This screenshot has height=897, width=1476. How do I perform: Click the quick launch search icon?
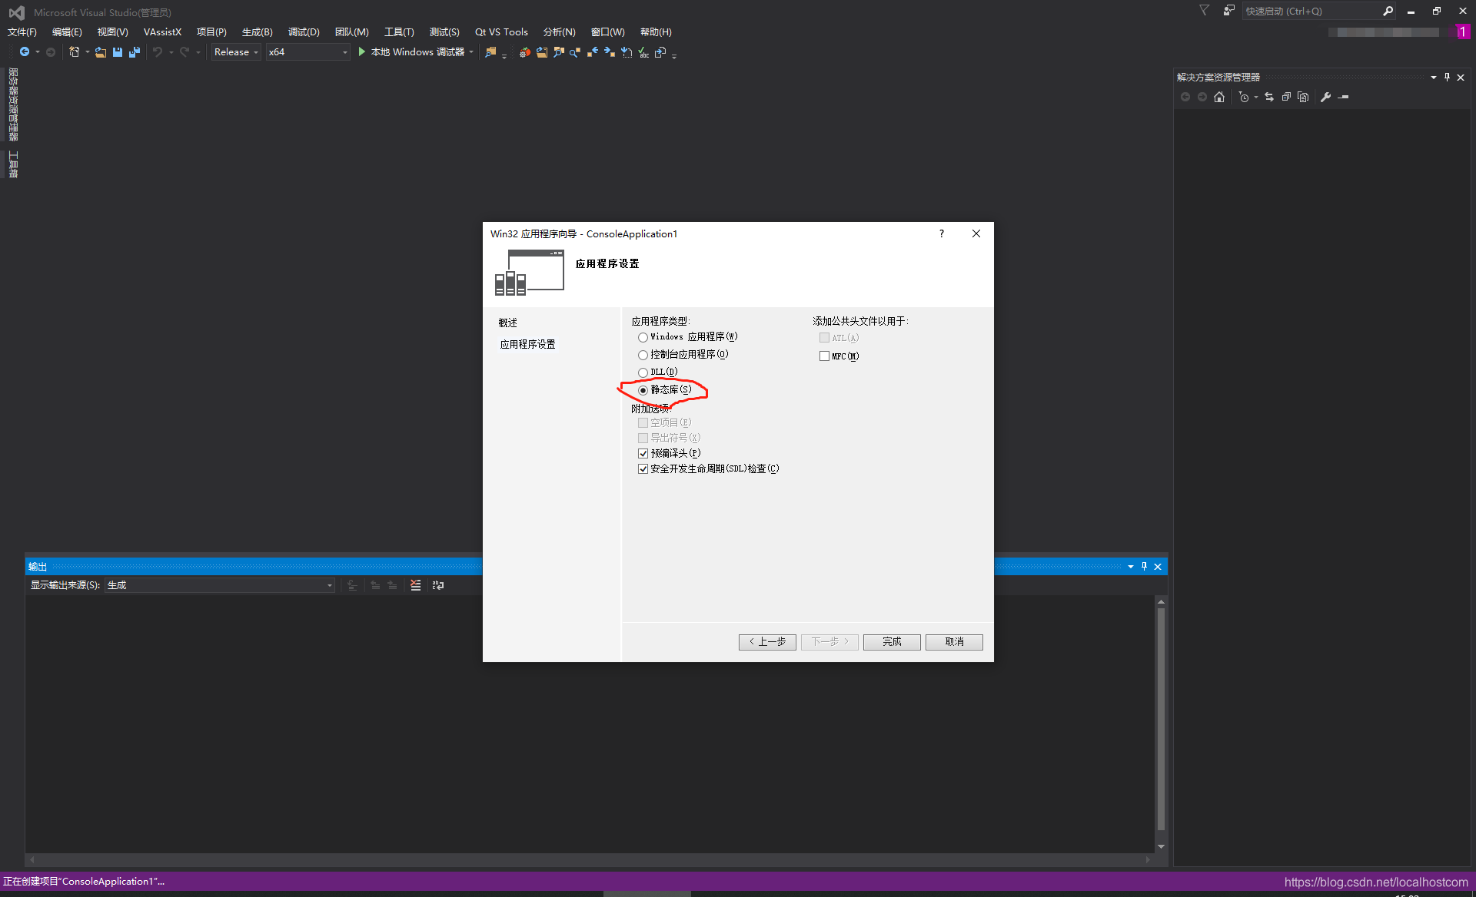(1388, 12)
